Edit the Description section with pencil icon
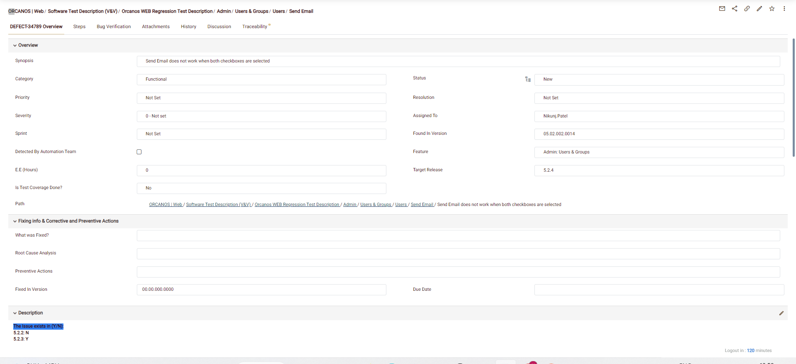The image size is (796, 364). [781, 314]
